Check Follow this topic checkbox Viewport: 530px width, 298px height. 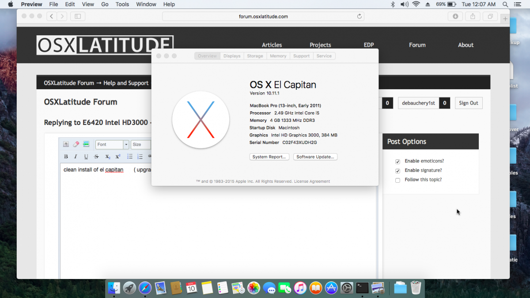(x=397, y=180)
